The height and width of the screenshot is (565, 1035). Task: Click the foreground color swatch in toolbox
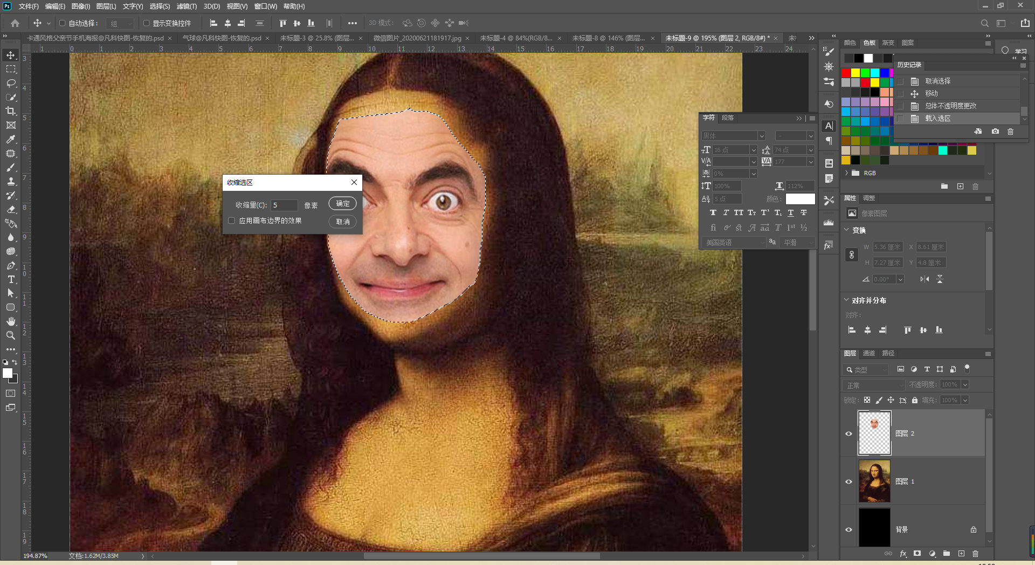[8, 373]
